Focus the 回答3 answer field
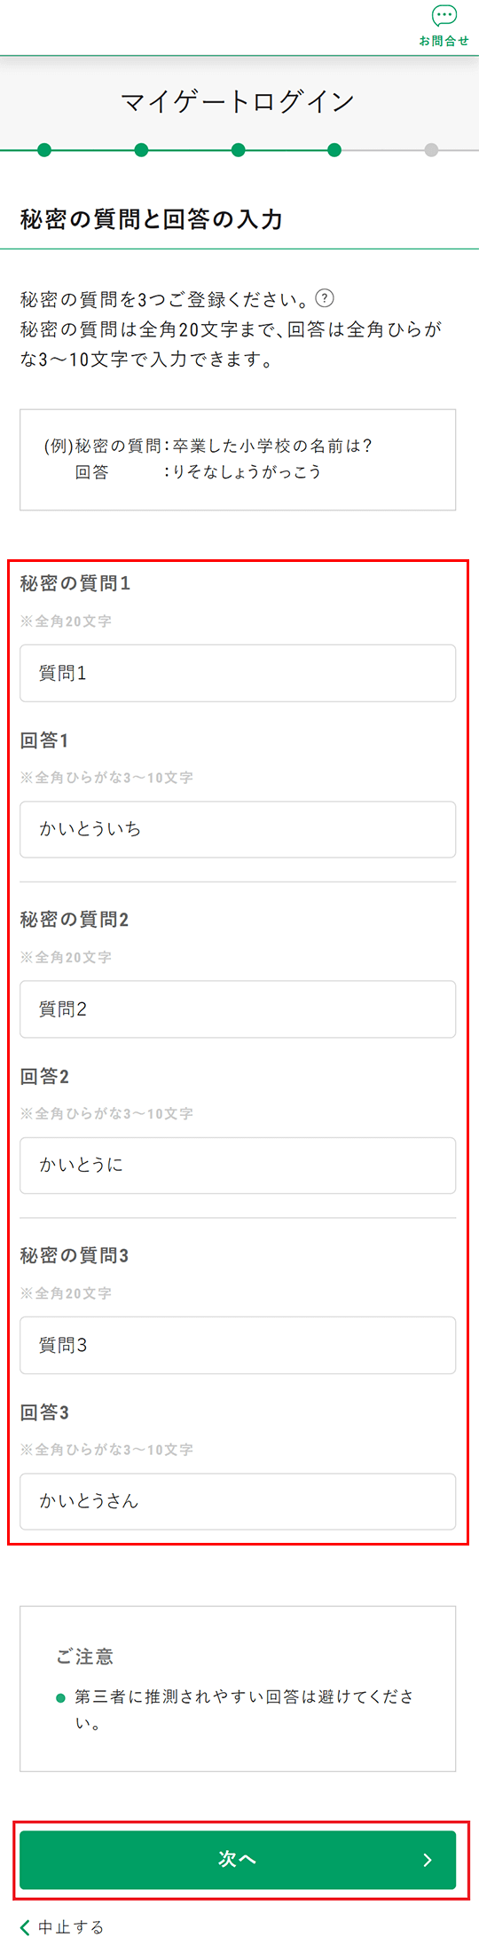The height and width of the screenshot is (1953, 479). coord(238,1501)
